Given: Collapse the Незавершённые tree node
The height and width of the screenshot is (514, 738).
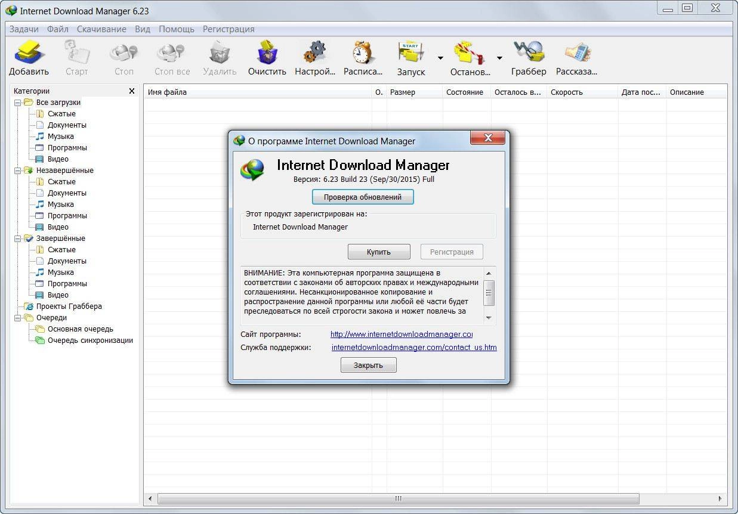Looking at the screenshot, I should (17, 171).
